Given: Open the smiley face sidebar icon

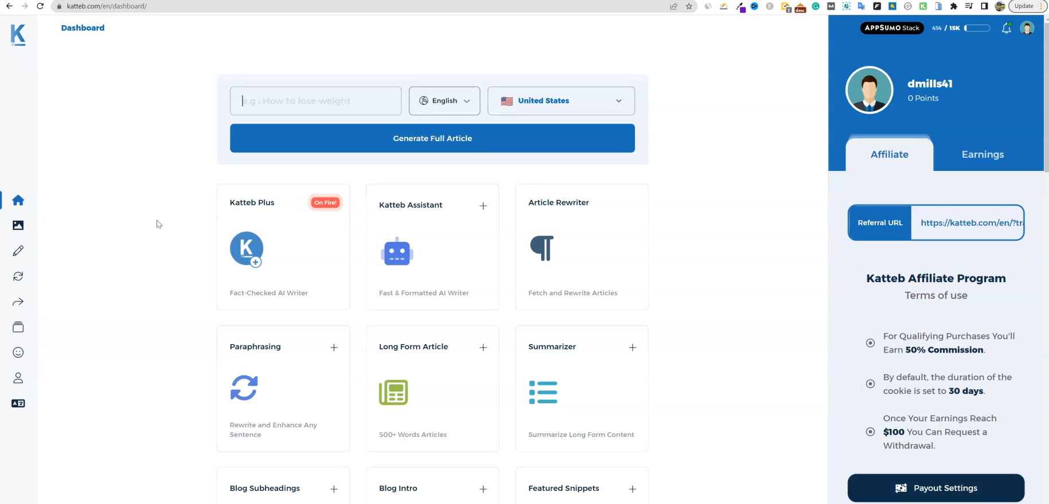Looking at the screenshot, I should coord(18,353).
